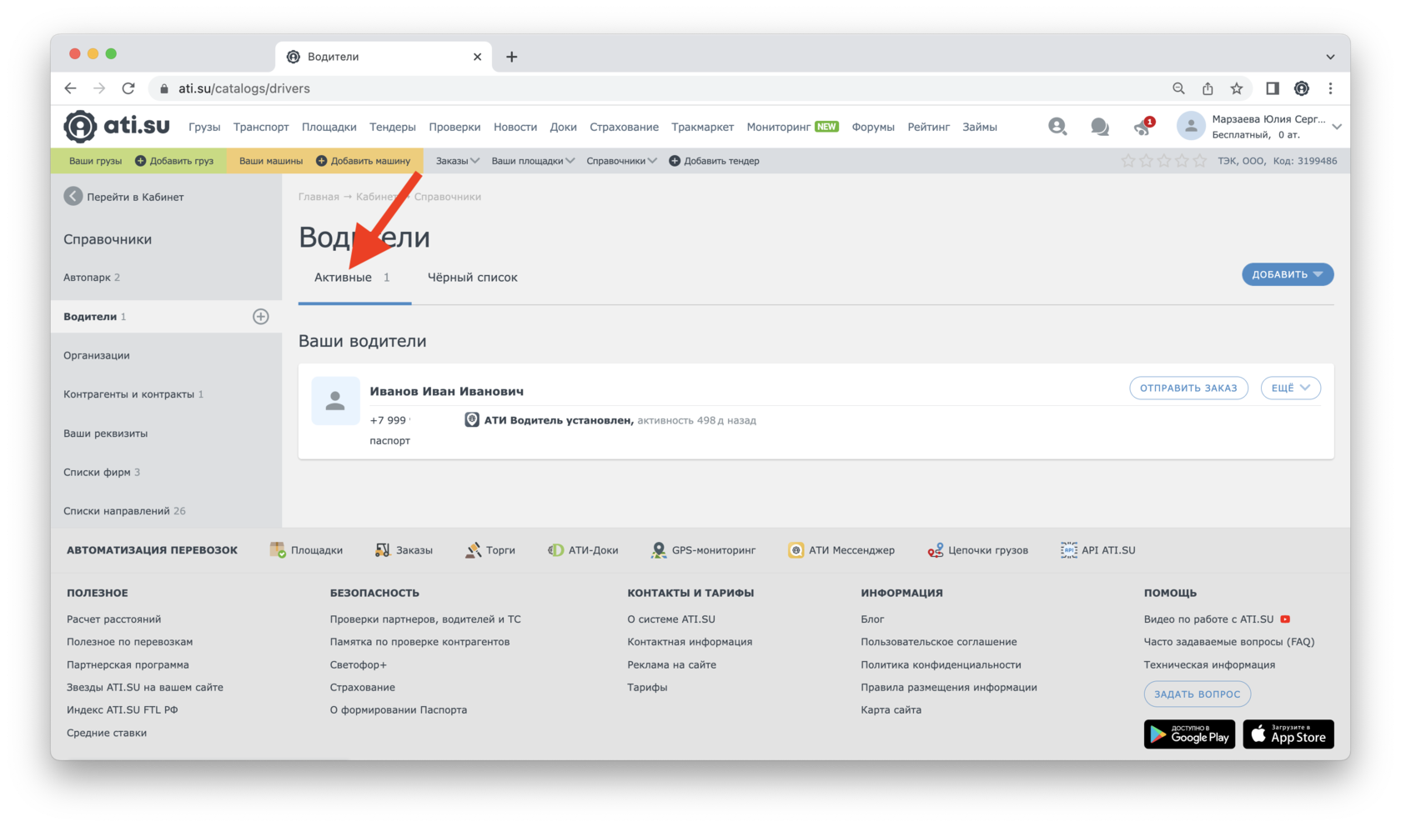
Task: Open the ЕЩЁ dropdown for Иванов
Action: point(1291,388)
